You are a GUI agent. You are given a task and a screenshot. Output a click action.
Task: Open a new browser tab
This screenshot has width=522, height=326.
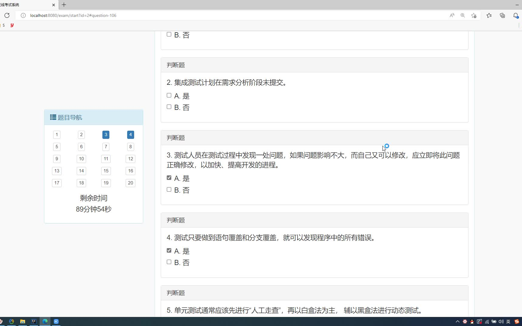[64, 5]
